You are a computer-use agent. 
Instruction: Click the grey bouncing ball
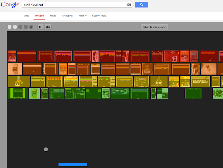(x=46, y=149)
